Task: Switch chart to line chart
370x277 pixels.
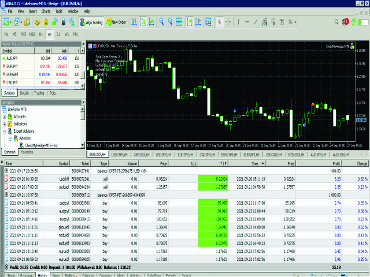Action: [x=151, y=22]
